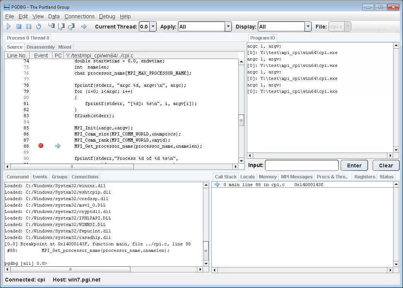Click the Pause/Halt toolbar icon

coord(29,27)
